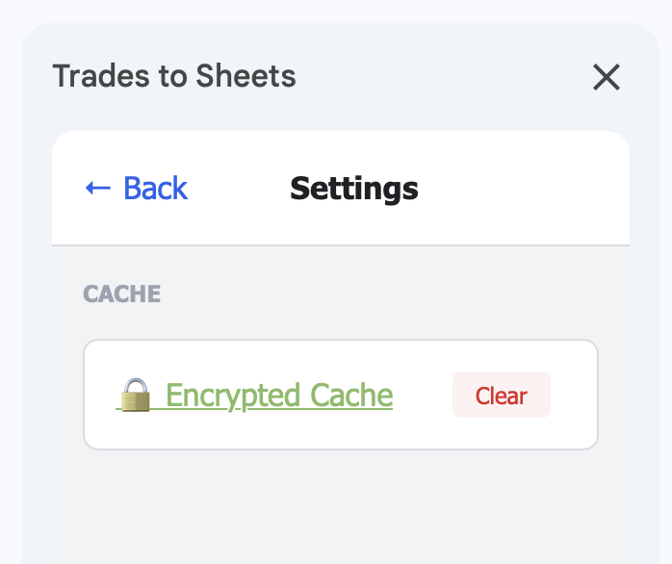Image resolution: width=672 pixels, height=564 pixels.
Task: Open the Encrypted Cache link
Action: [278, 396]
